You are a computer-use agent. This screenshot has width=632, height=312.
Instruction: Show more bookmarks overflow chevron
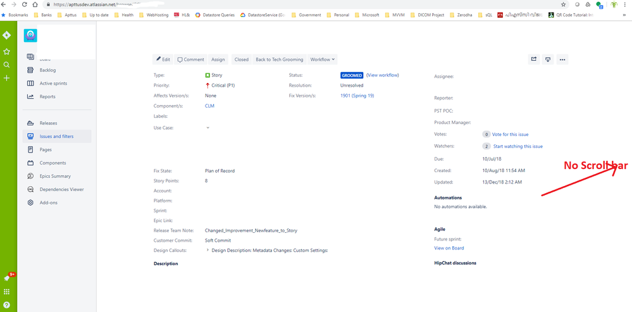[x=626, y=15]
